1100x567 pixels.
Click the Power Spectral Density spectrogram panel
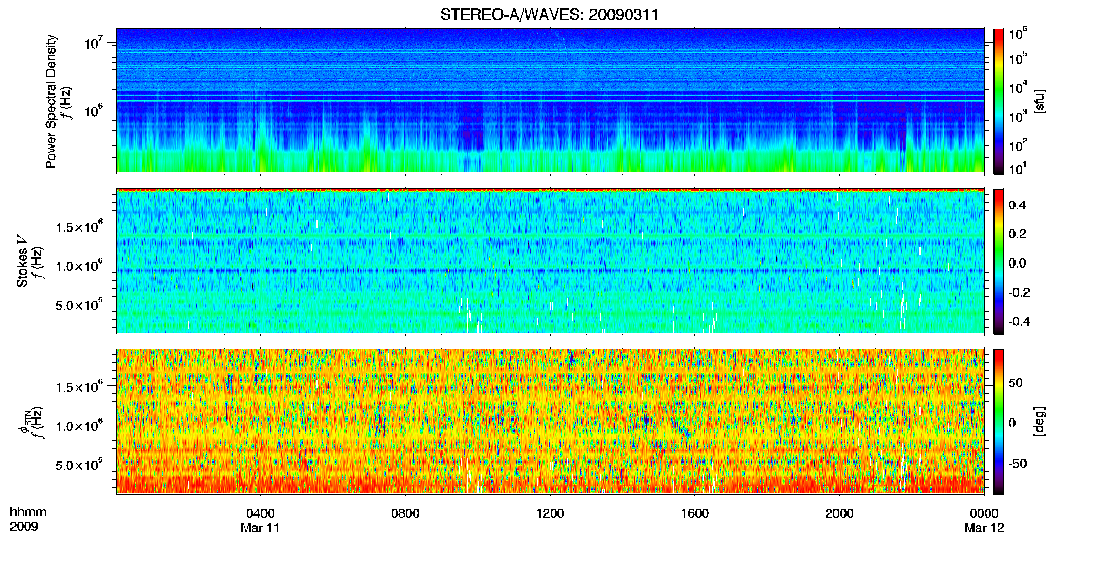click(x=550, y=100)
